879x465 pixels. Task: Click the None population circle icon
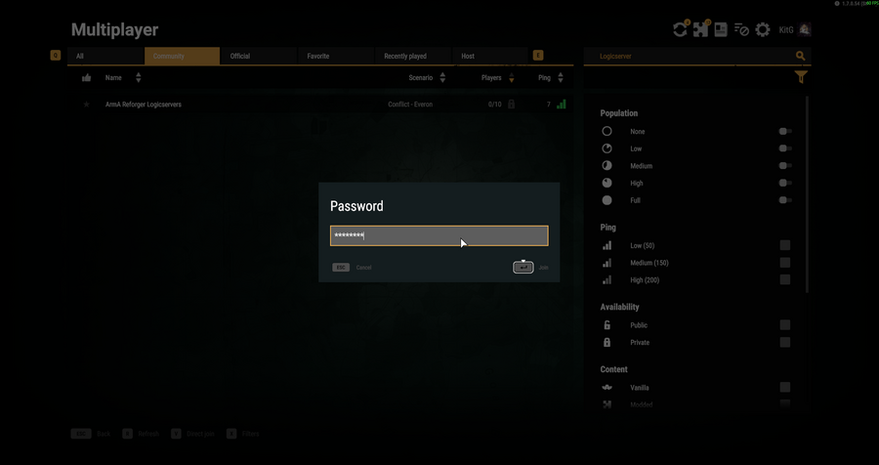(x=607, y=131)
